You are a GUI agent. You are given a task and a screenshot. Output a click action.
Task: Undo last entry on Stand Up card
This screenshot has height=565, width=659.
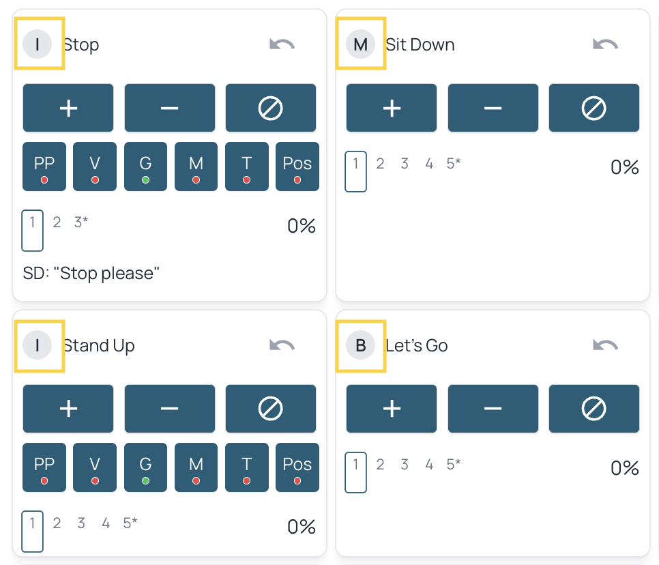tap(282, 345)
